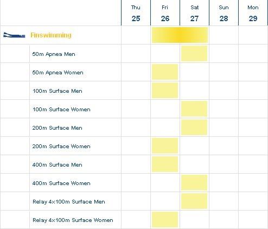Image resolution: width=268 pixels, height=229 pixels.
Task: Open the 50m Apnea Men event
Action: (x=54, y=54)
